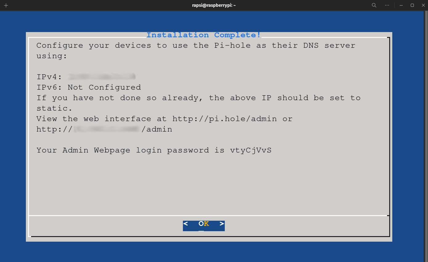Click the blurred IP admin URL line
This screenshot has height=262, width=428.
(104, 129)
